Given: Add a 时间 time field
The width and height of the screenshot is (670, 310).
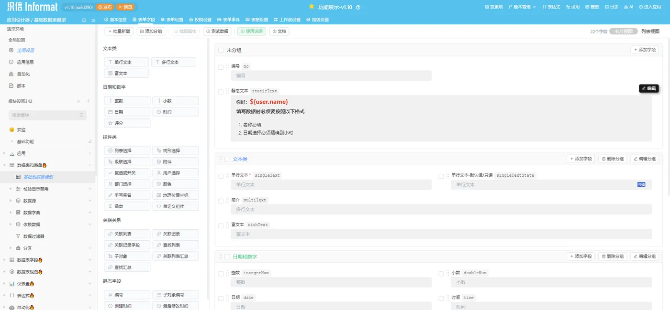Looking at the screenshot, I should 176,112.
